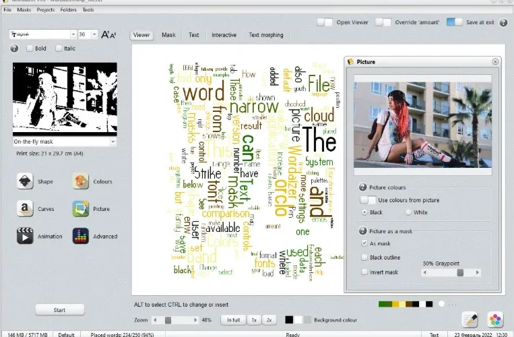514x337 pixels.
Task: Click the colour eyedropper icon at bottom right
Action: (470, 319)
